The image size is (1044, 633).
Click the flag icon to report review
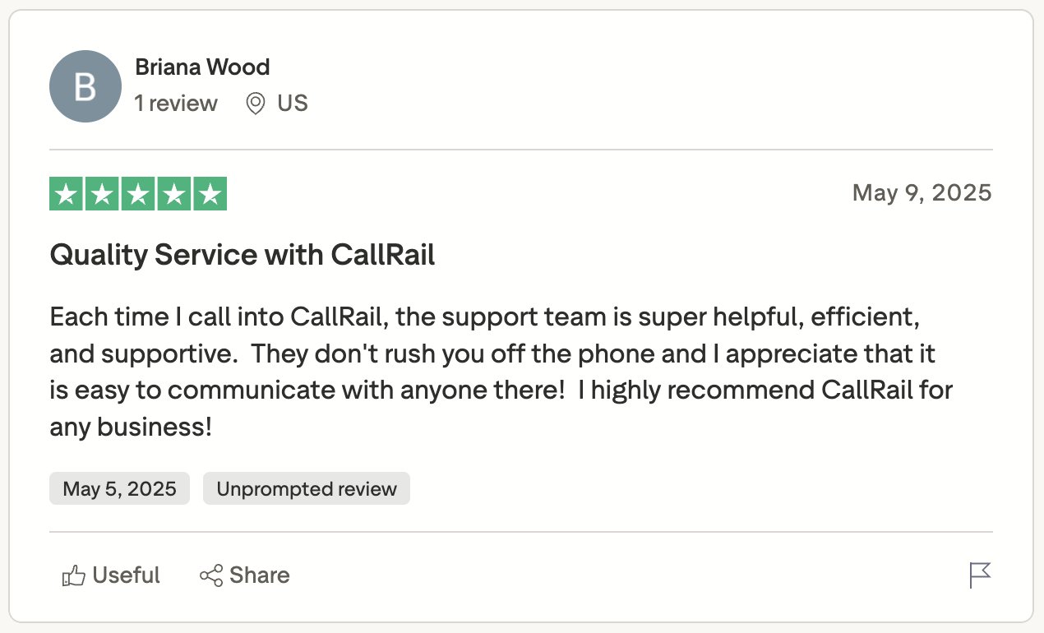click(x=979, y=575)
